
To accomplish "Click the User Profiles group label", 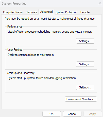I will pyautogui.click(x=15, y=50).
